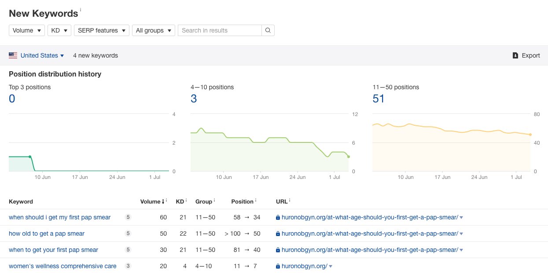Expand URL options for 'when should i get my first pap smear'
Image resolution: width=548 pixels, height=273 pixels.
pos(461,218)
